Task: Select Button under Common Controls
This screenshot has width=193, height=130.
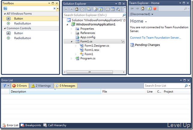Action: pyautogui.click(x=31, y=33)
